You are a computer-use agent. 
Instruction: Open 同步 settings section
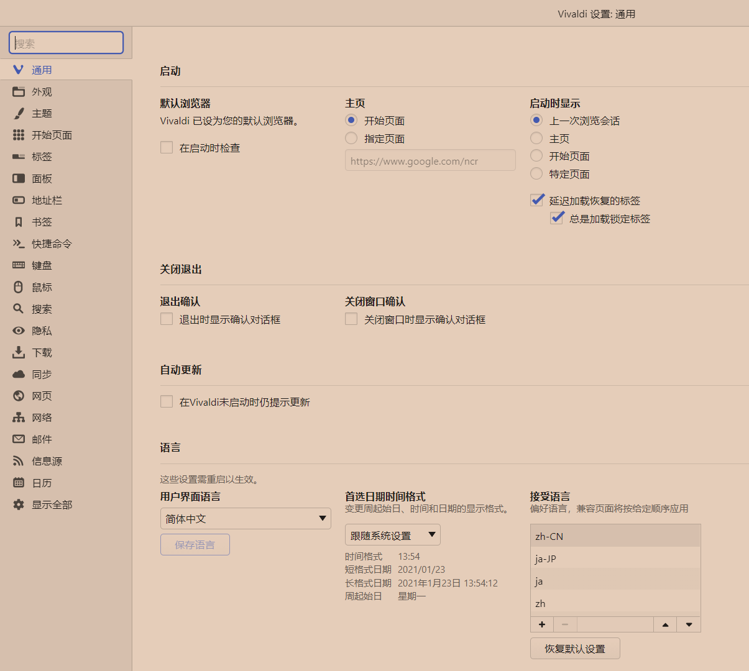coord(66,374)
